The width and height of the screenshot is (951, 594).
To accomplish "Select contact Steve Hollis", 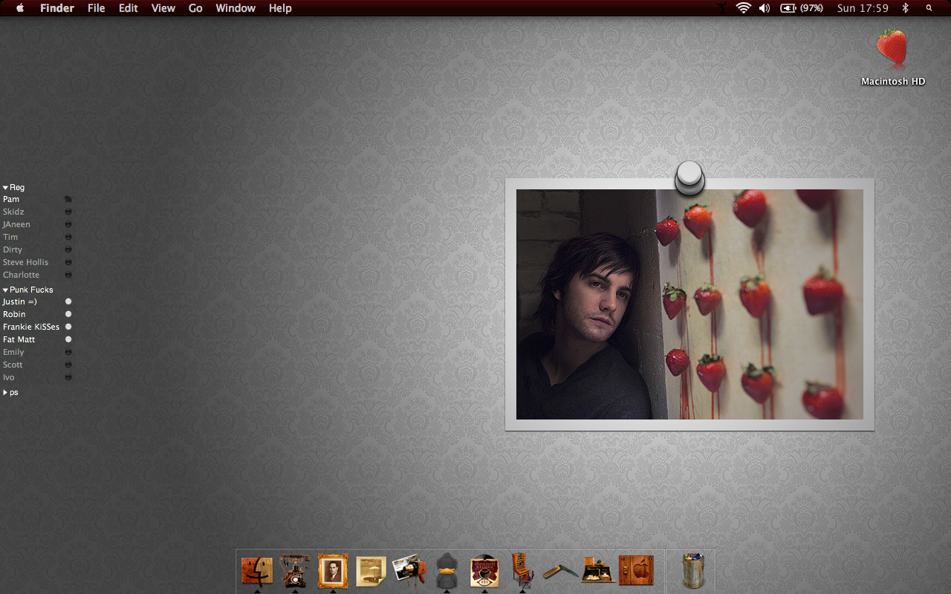I will [x=25, y=262].
